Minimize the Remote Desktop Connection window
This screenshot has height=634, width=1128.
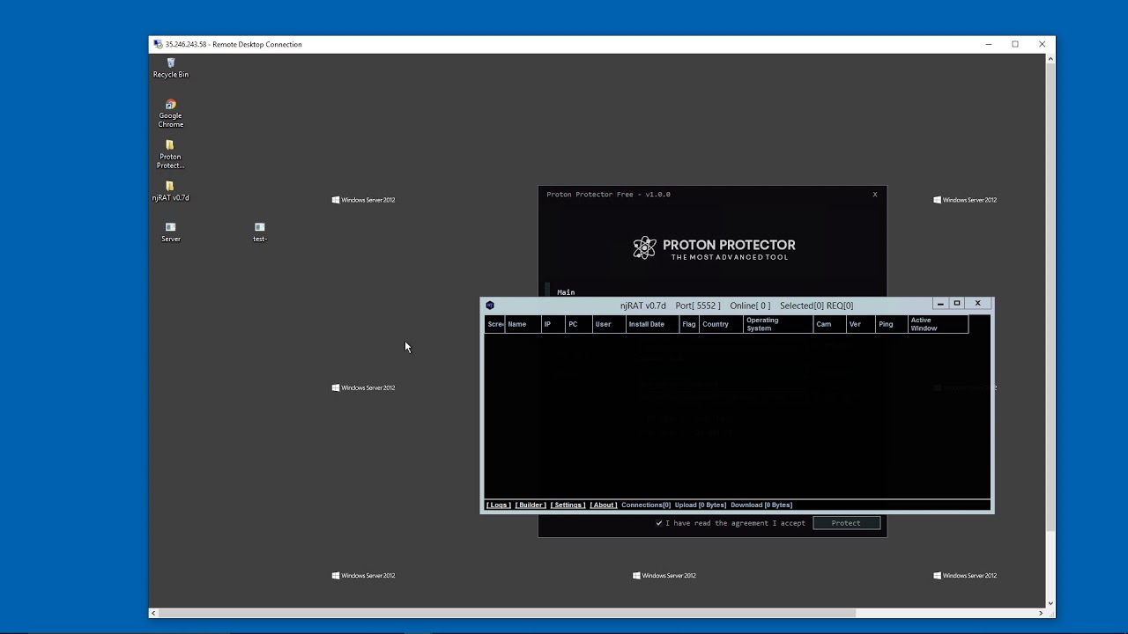[x=989, y=44]
